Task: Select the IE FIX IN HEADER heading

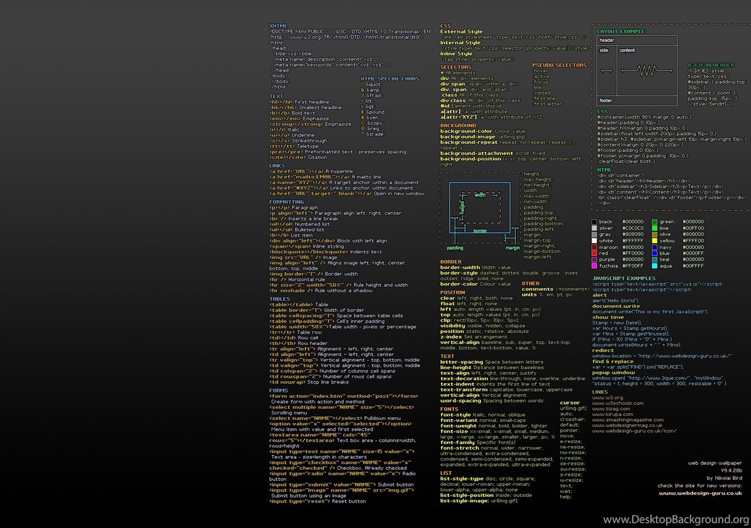Action: point(711,65)
